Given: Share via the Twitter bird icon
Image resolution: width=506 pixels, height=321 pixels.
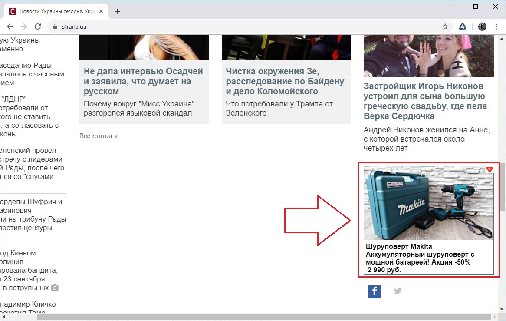Looking at the screenshot, I should 398,291.
